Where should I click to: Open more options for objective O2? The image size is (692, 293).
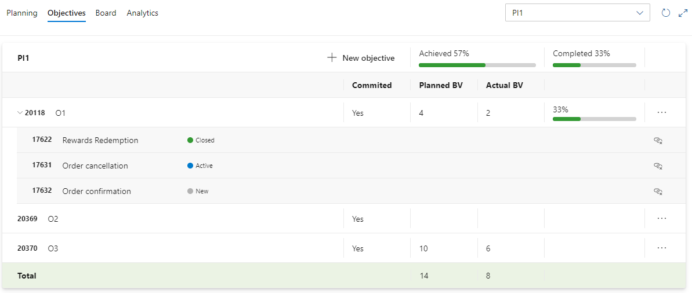661,218
